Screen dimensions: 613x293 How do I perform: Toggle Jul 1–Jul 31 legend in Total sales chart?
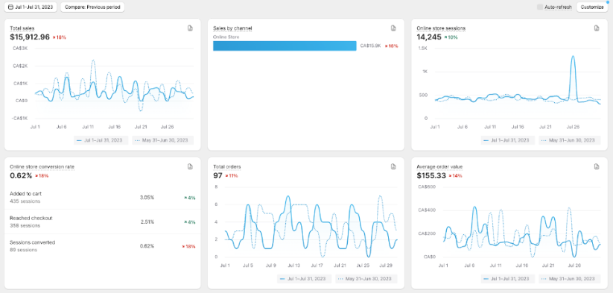(101, 140)
